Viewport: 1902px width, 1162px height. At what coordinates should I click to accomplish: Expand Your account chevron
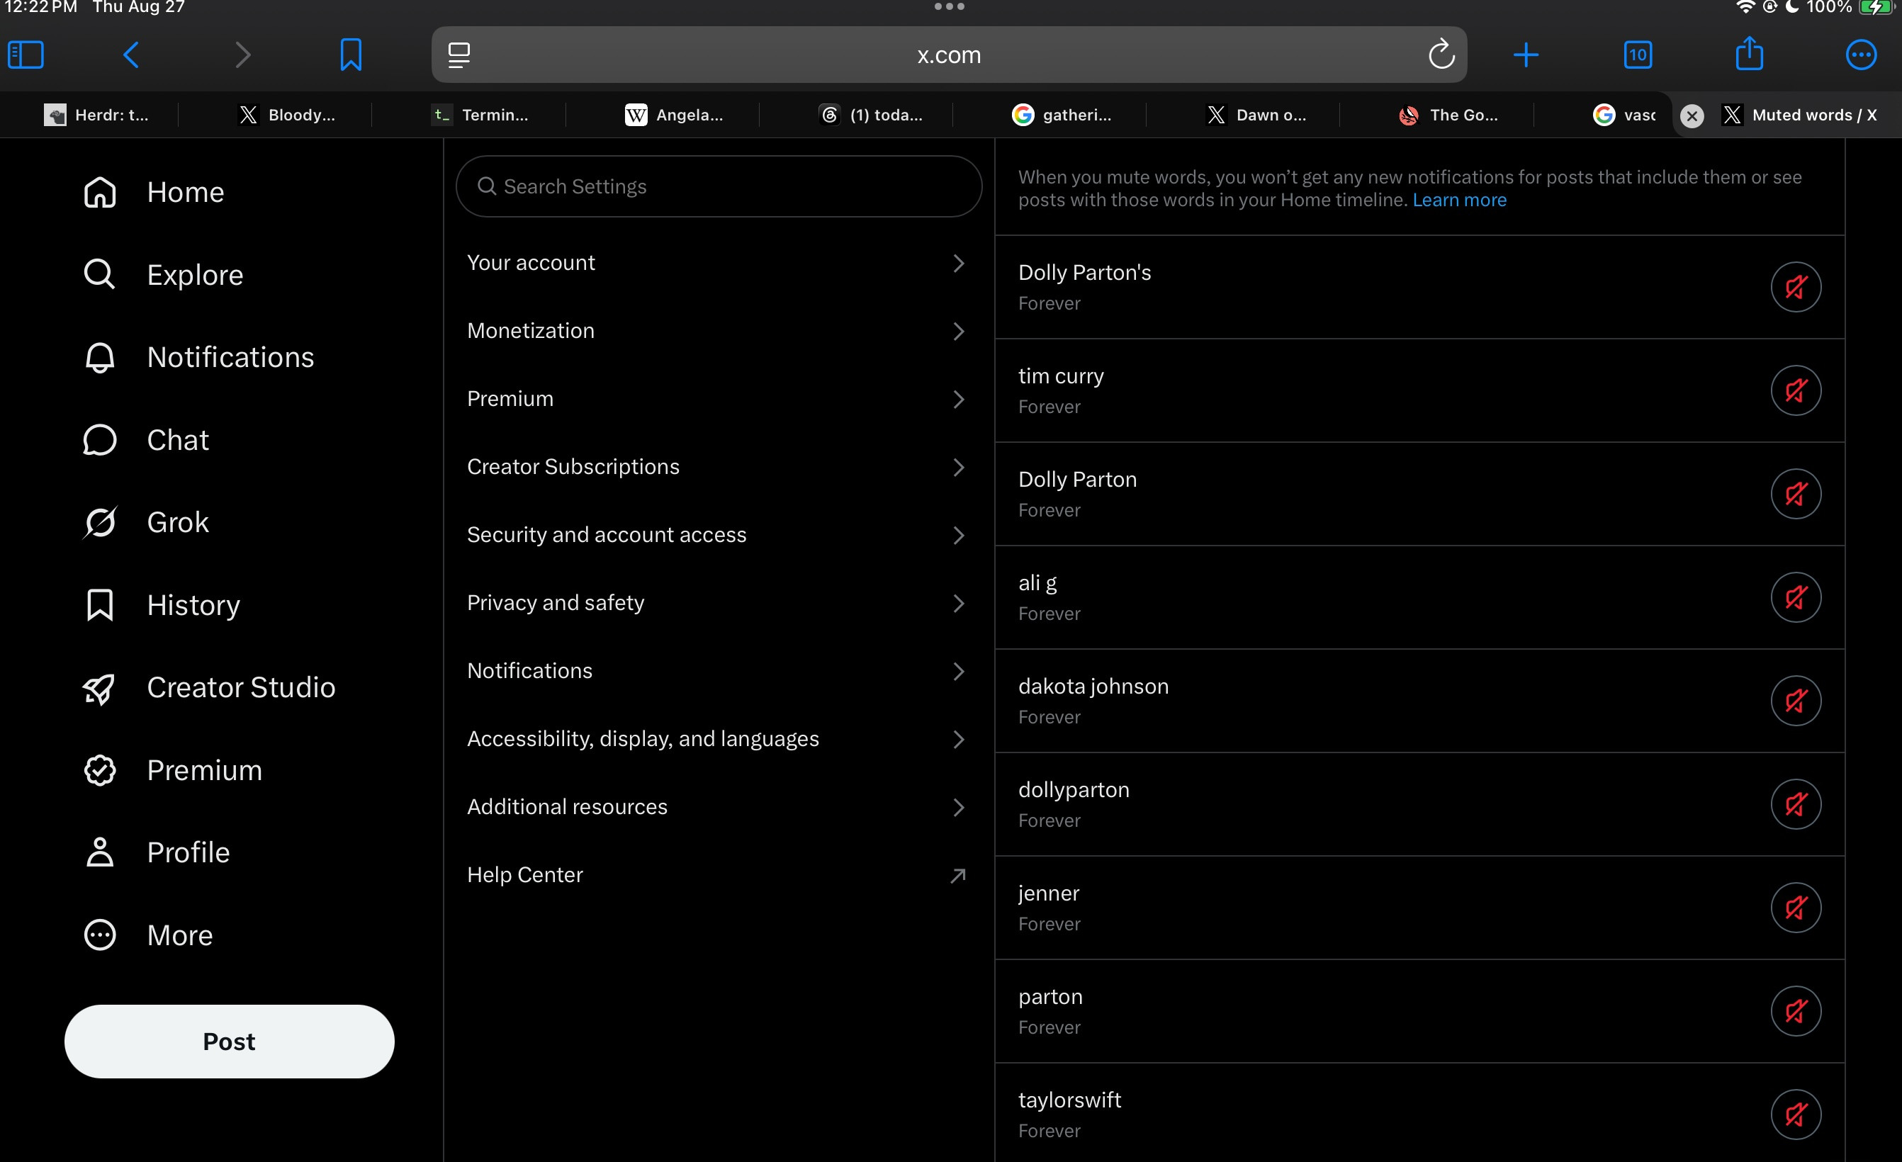coord(959,263)
